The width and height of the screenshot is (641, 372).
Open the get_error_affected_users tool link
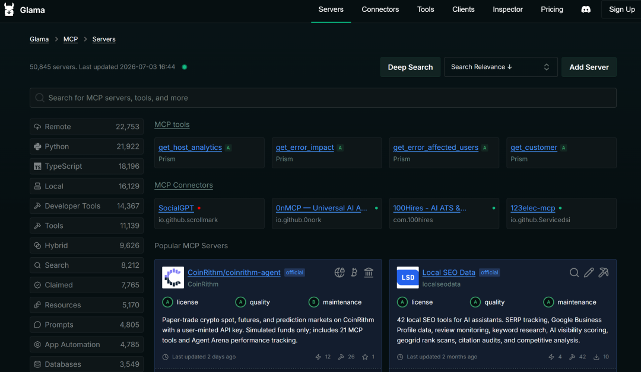(436, 147)
